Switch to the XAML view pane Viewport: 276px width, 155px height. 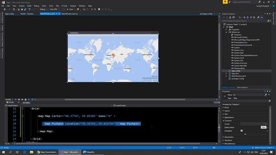coord(26,102)
